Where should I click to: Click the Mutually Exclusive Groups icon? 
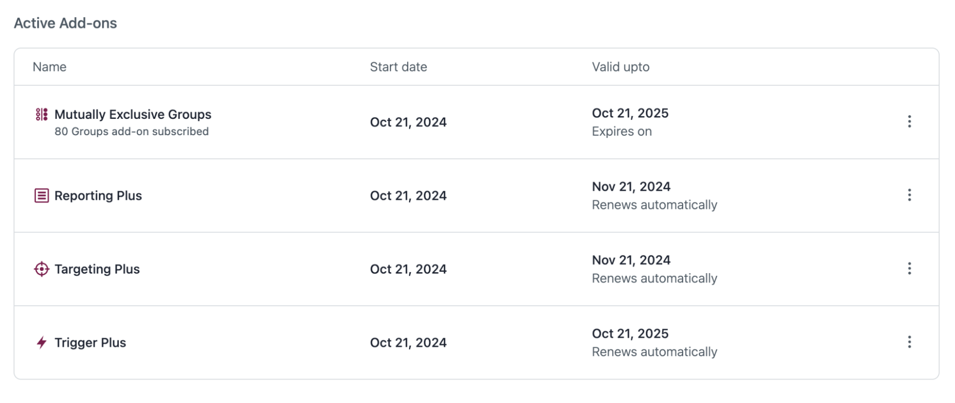[42, 115]
